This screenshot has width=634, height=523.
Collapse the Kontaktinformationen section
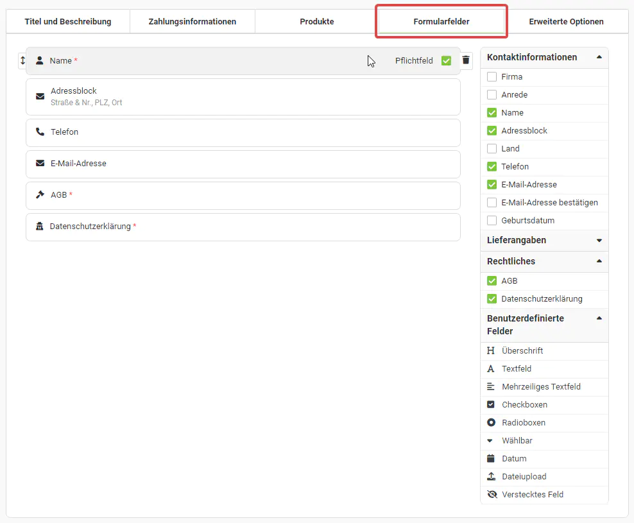[x=599, y=57]
